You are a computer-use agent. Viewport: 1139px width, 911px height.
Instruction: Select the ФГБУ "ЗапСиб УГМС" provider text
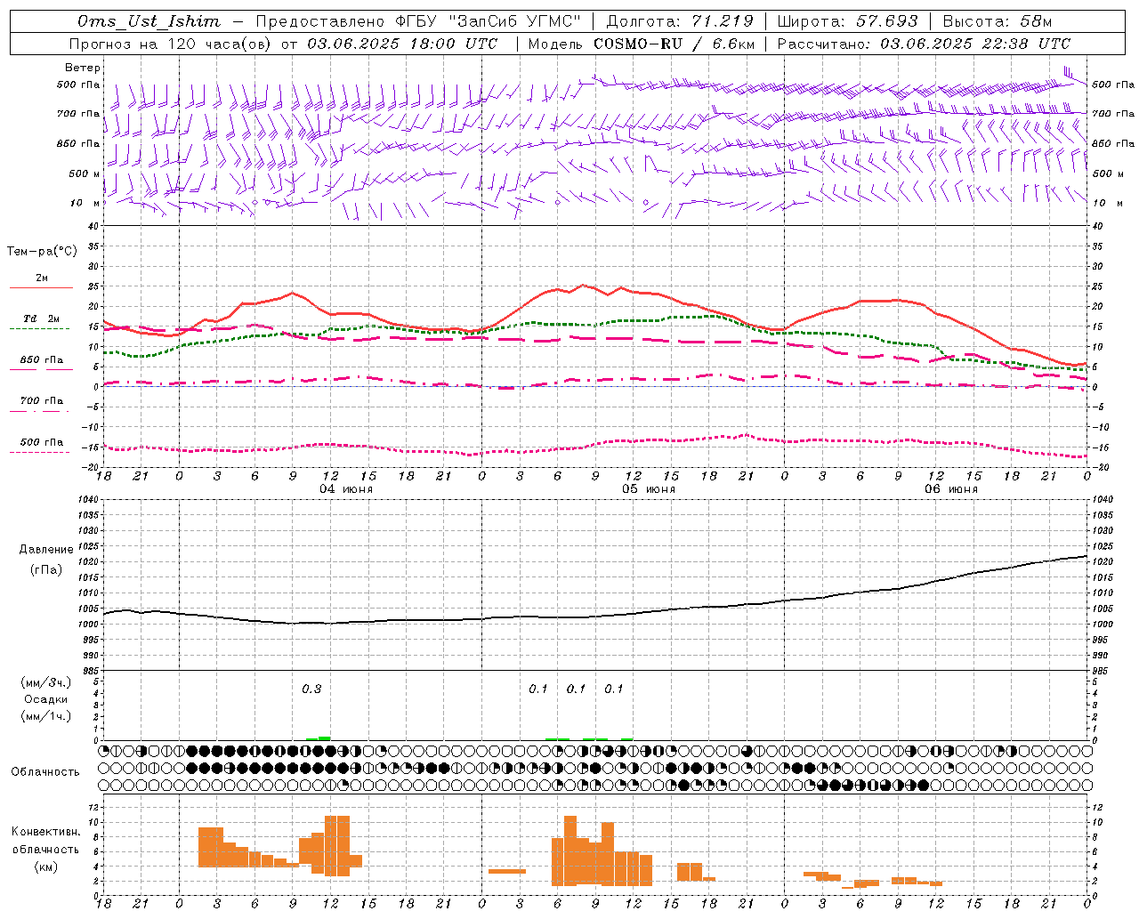coord(488,21)
